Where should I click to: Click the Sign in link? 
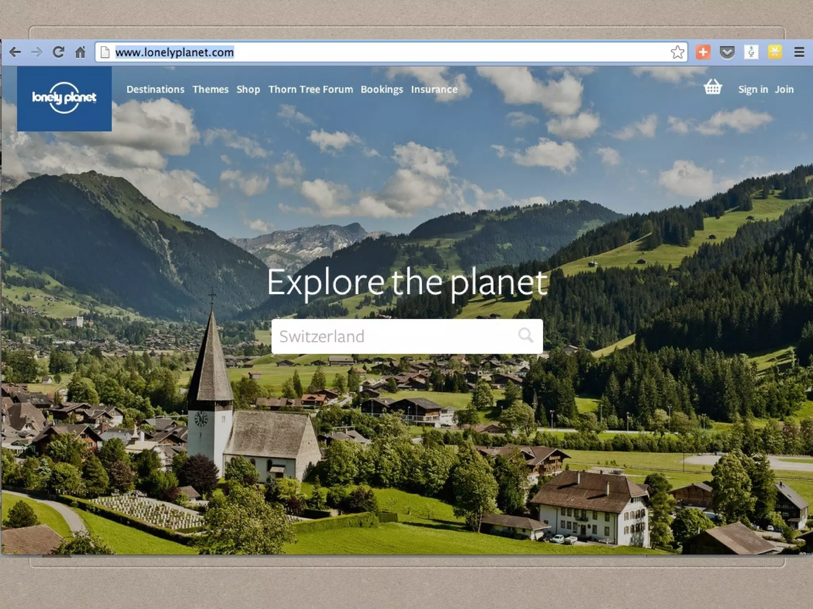coord(753,90)
